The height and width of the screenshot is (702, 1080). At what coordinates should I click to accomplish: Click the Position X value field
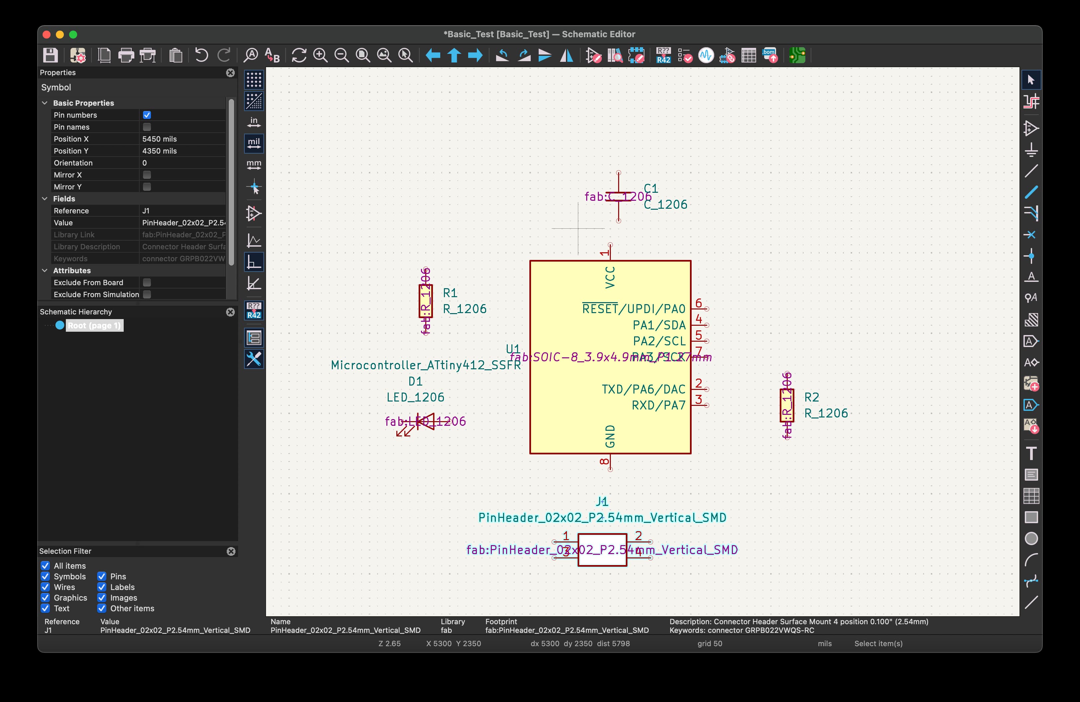click(182, 139)
